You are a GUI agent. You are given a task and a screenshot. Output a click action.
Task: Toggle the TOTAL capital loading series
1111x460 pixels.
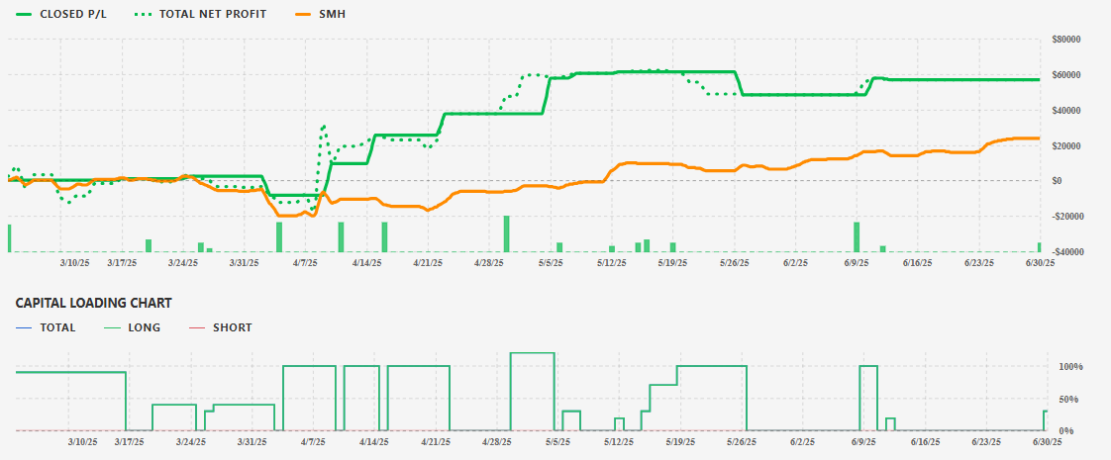46,327
